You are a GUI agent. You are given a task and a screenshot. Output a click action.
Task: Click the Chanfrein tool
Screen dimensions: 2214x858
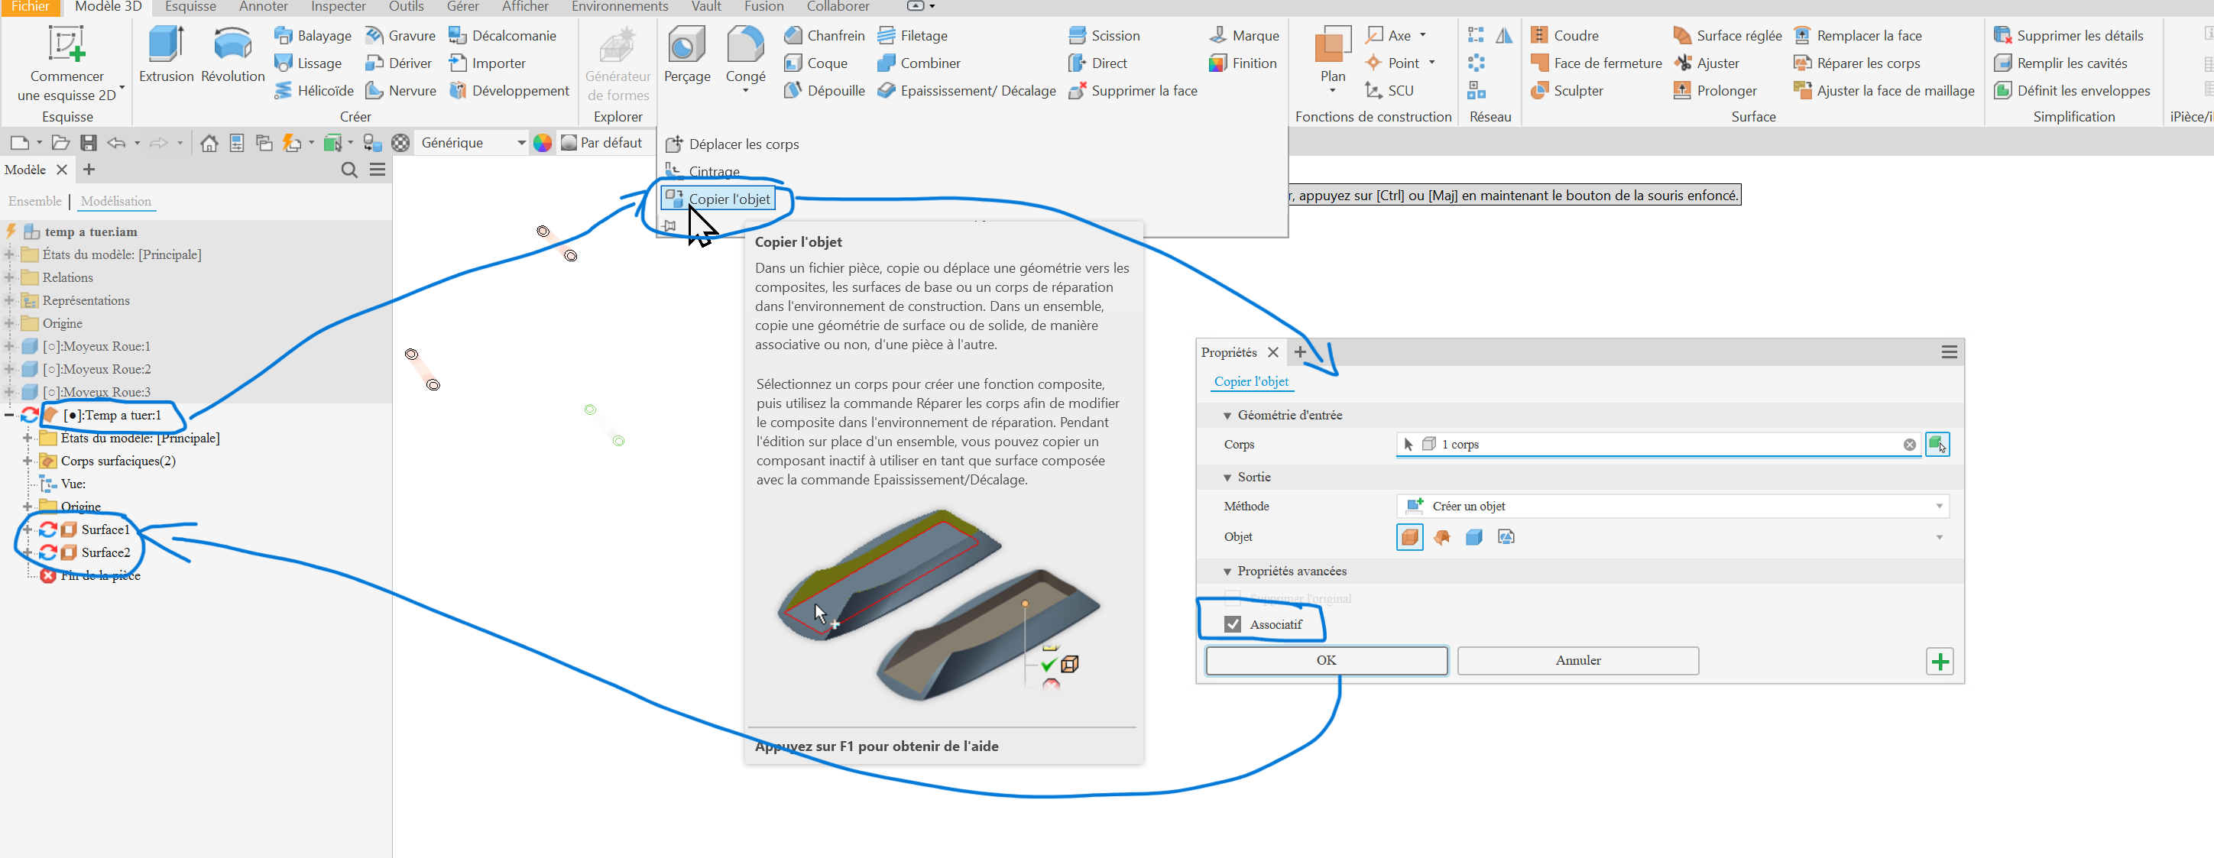point(823,35)
